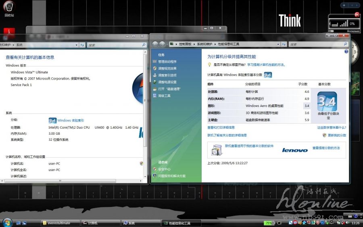Screen dimensions: 363x227
Task: Click 这些数字意味着什么? link
Action: (x=332, y=127)
